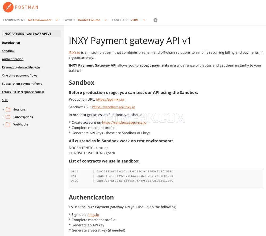Click 'Genereate API keys' sandbox line
Image resolution: width=266 pixels, height=236 pixels.
point(110,133)
